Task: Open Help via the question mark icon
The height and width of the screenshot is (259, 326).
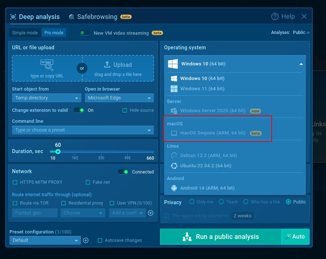Action: [275, 16]
